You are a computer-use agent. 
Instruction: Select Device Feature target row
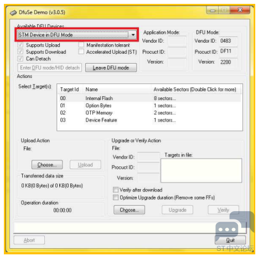(x=149, y=120)
